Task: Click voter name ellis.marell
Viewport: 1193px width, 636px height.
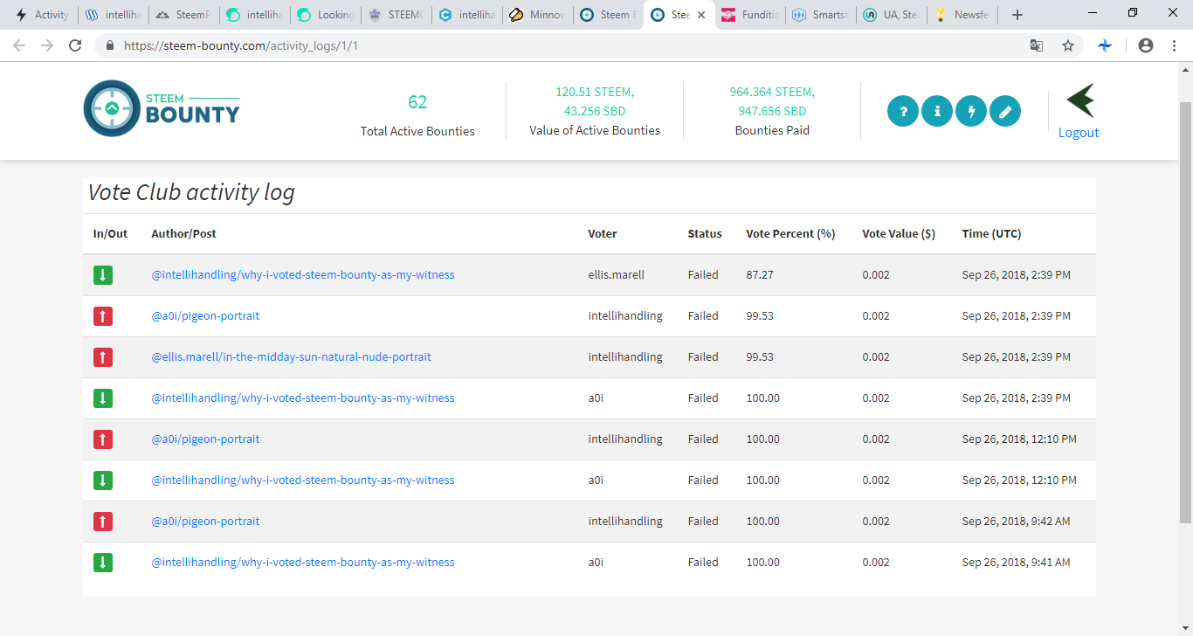Action: (x=616, y=274)
